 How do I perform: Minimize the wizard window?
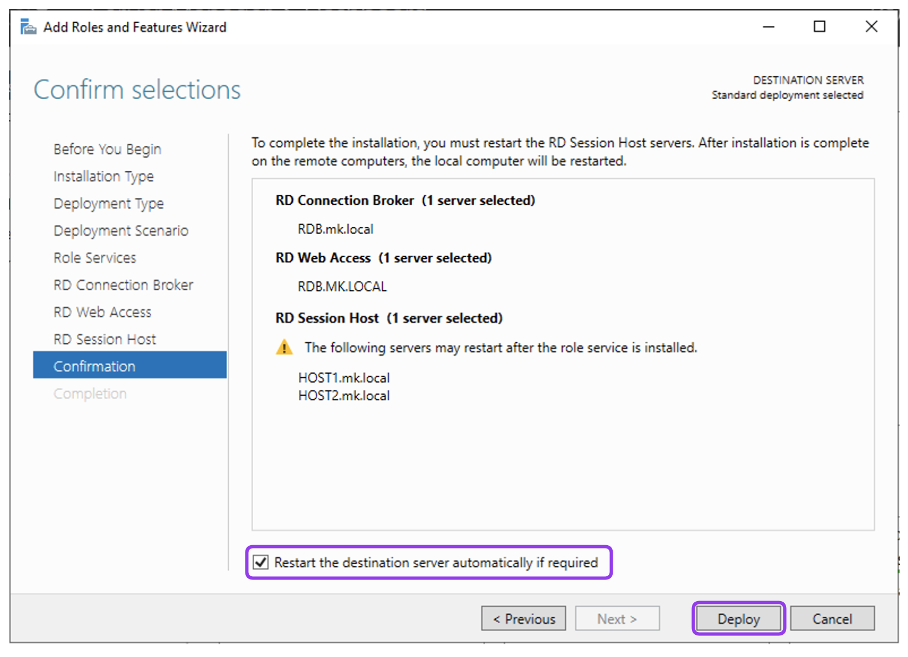(768, 27)
